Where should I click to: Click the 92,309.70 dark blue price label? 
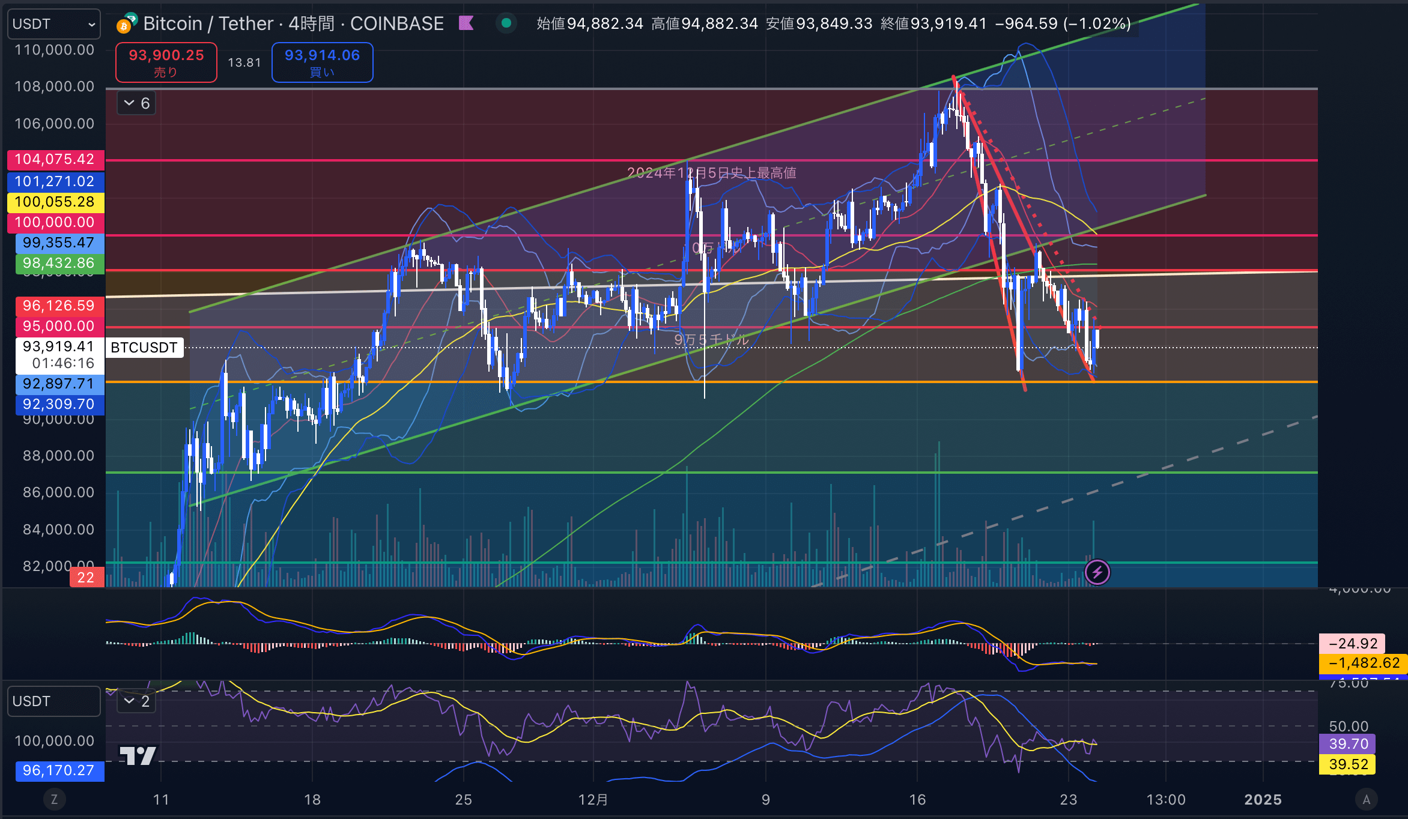pyautogui.click(x=59, y=404)
